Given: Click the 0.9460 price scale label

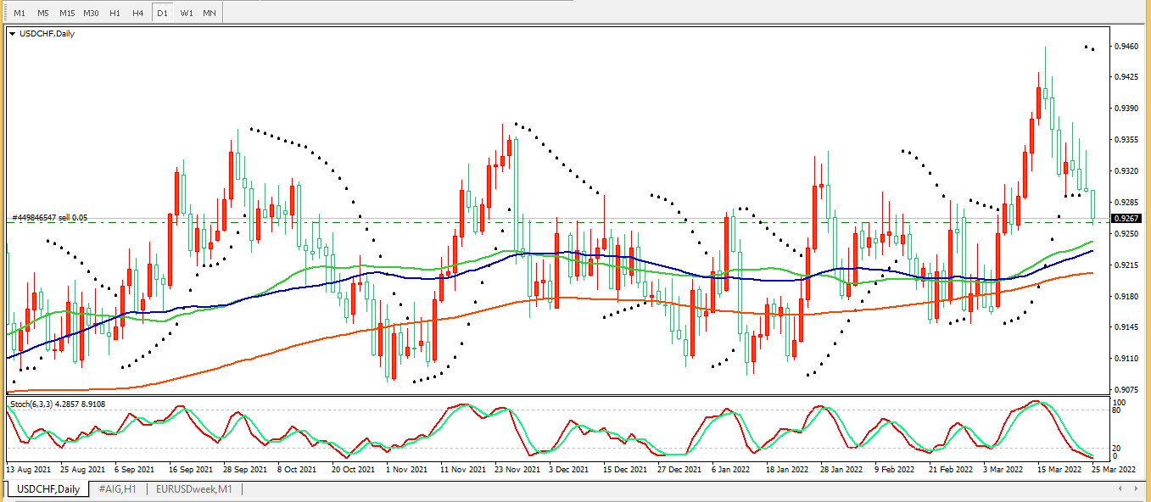Looking at the screenshot, I should point(1127,47).
